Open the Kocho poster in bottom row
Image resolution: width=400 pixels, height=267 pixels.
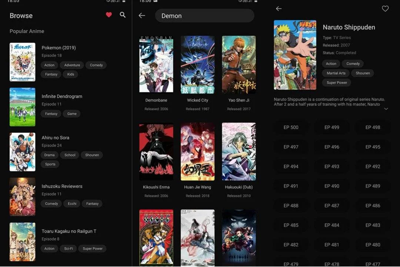(x=156, y=238)
